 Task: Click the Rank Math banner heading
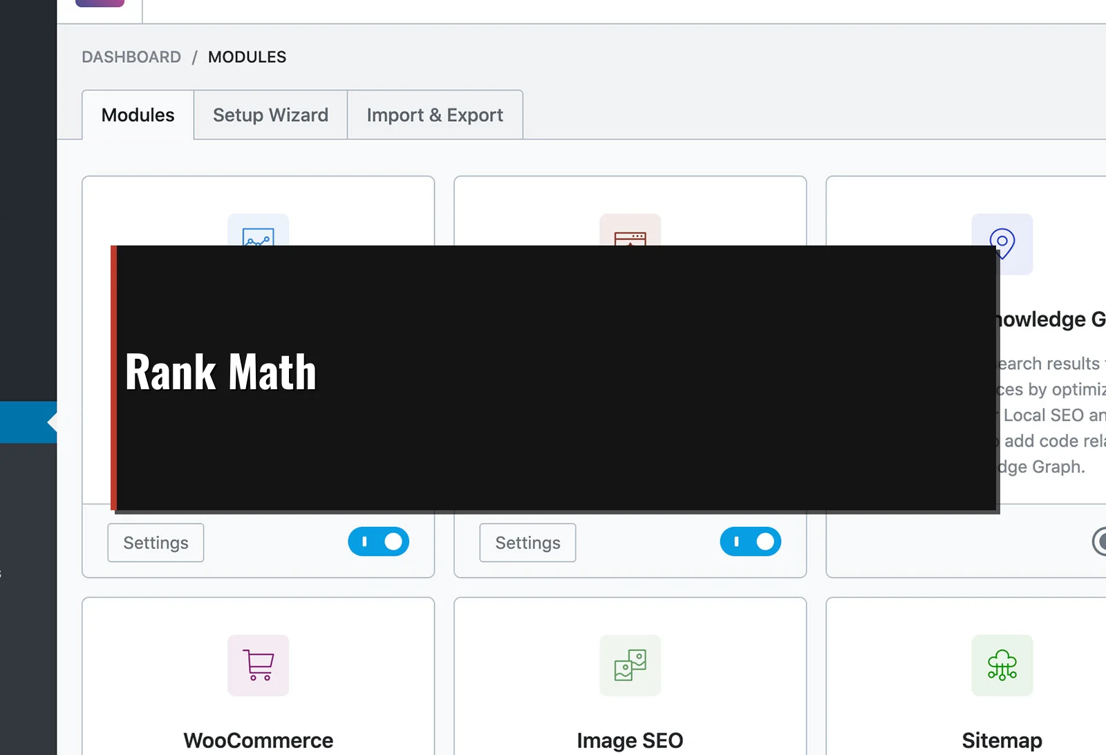pyautogui.click(x=221, y=372)
